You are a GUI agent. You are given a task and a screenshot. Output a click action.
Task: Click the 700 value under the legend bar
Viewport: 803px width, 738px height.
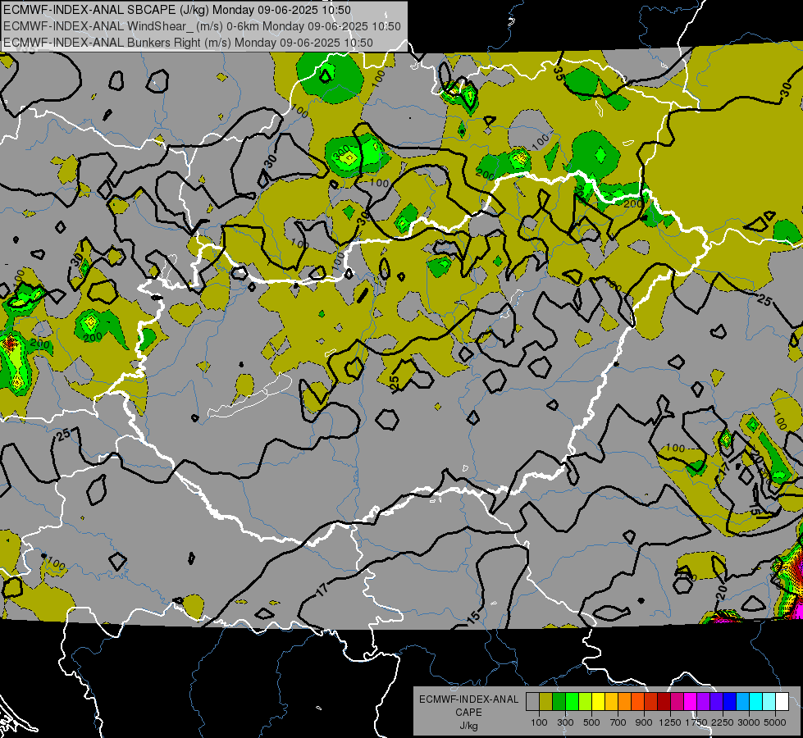618,722
